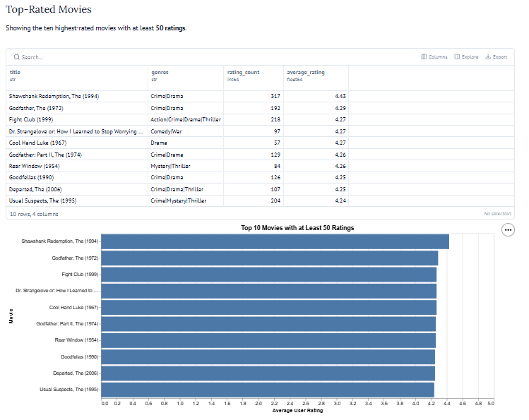Viewport: 529px width, 420px height.
Task: Click the rating count 57 cell
Action: (x=254, y=143)
